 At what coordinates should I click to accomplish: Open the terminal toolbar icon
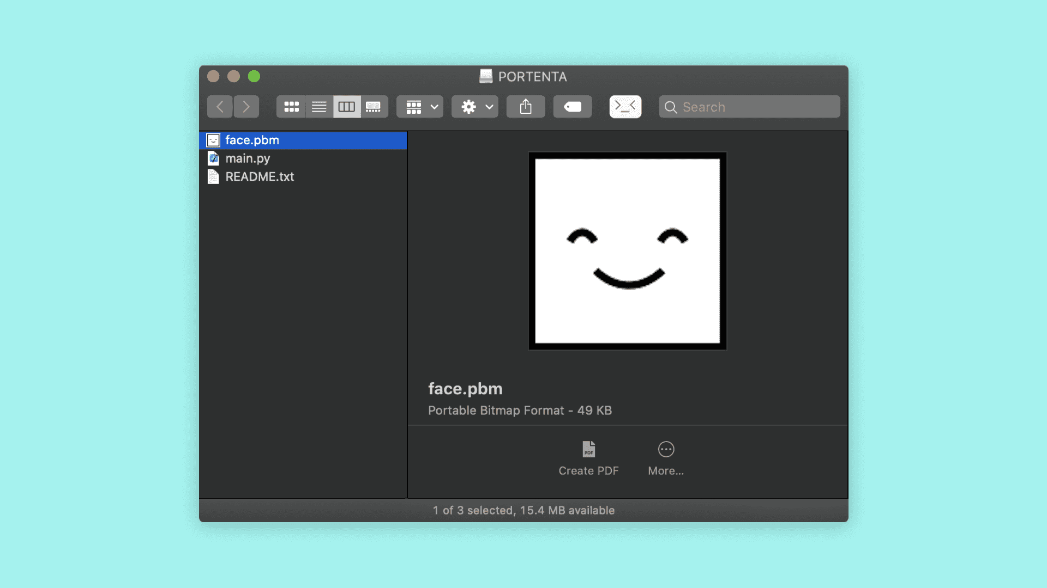click(x=625, y=107)
